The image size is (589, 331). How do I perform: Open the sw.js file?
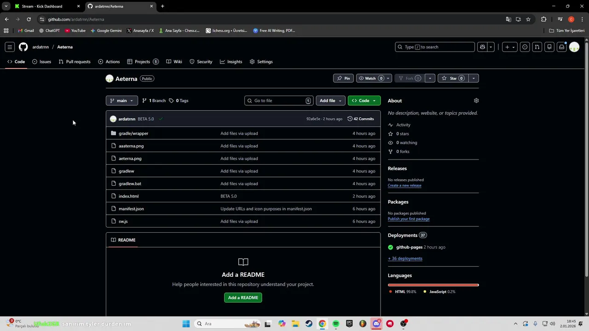(x=123, y=221)
